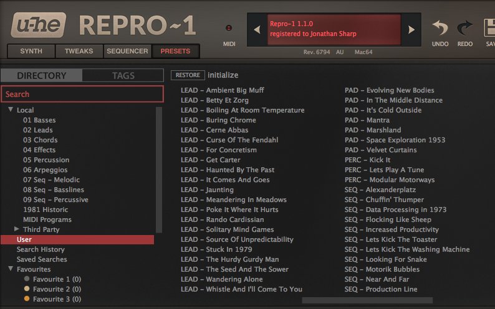Collapse the Local folder triangle
495x309 pixels.
(x=11, y=109)
